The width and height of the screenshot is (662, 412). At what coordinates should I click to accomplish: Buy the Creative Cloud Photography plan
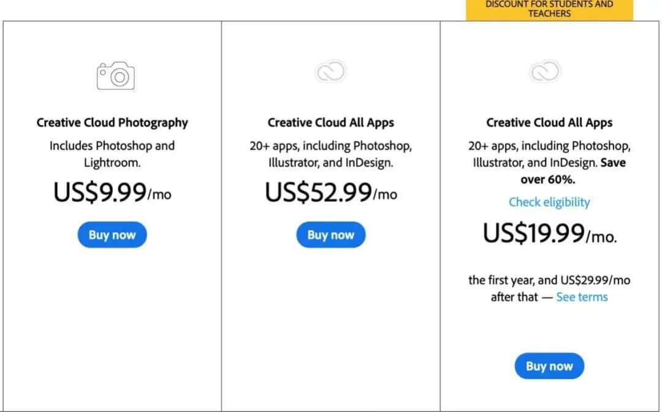[112, 235]
